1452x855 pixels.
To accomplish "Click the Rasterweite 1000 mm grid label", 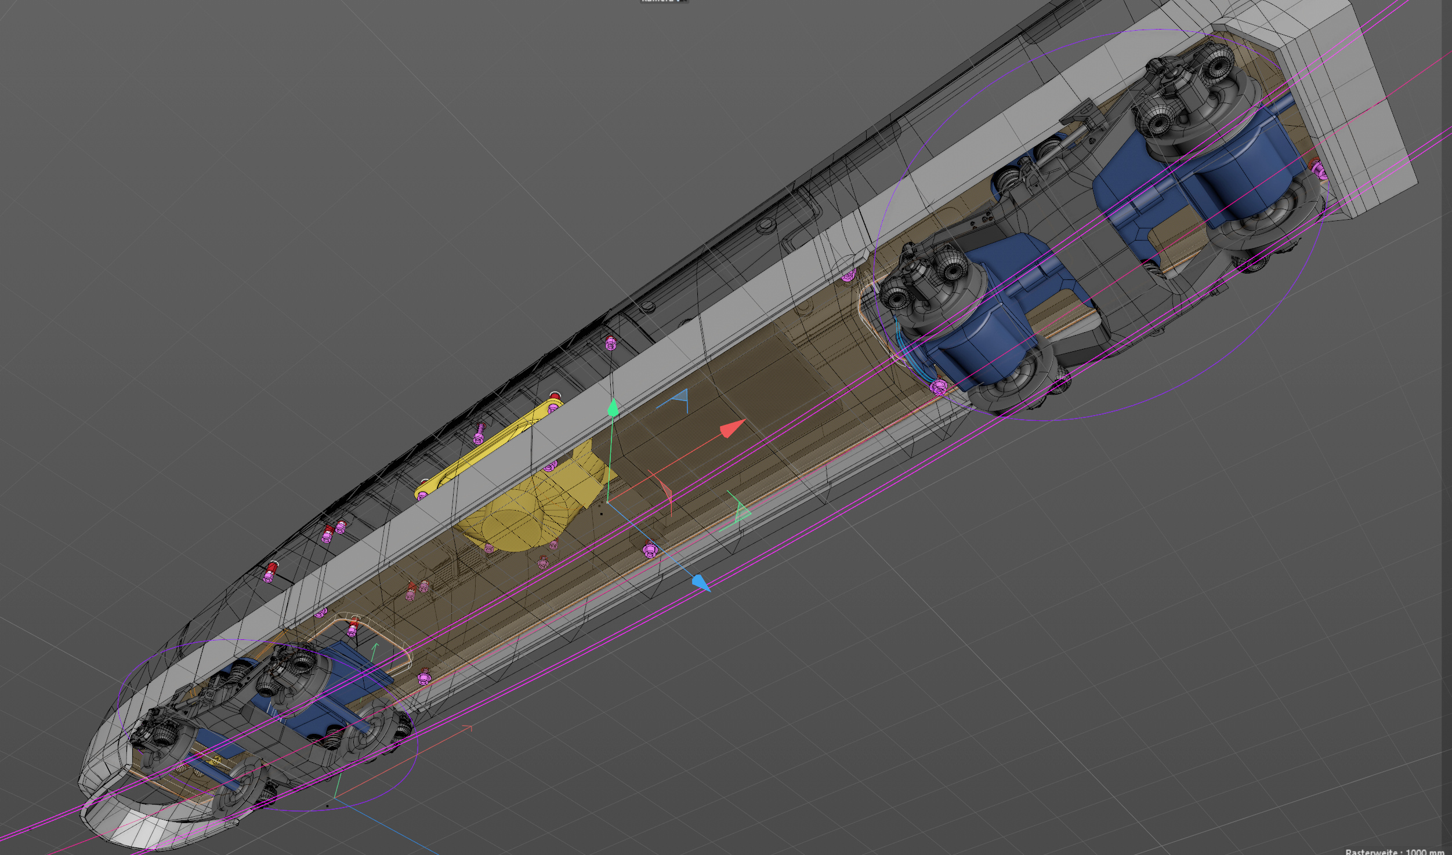I will point(1394,852).
